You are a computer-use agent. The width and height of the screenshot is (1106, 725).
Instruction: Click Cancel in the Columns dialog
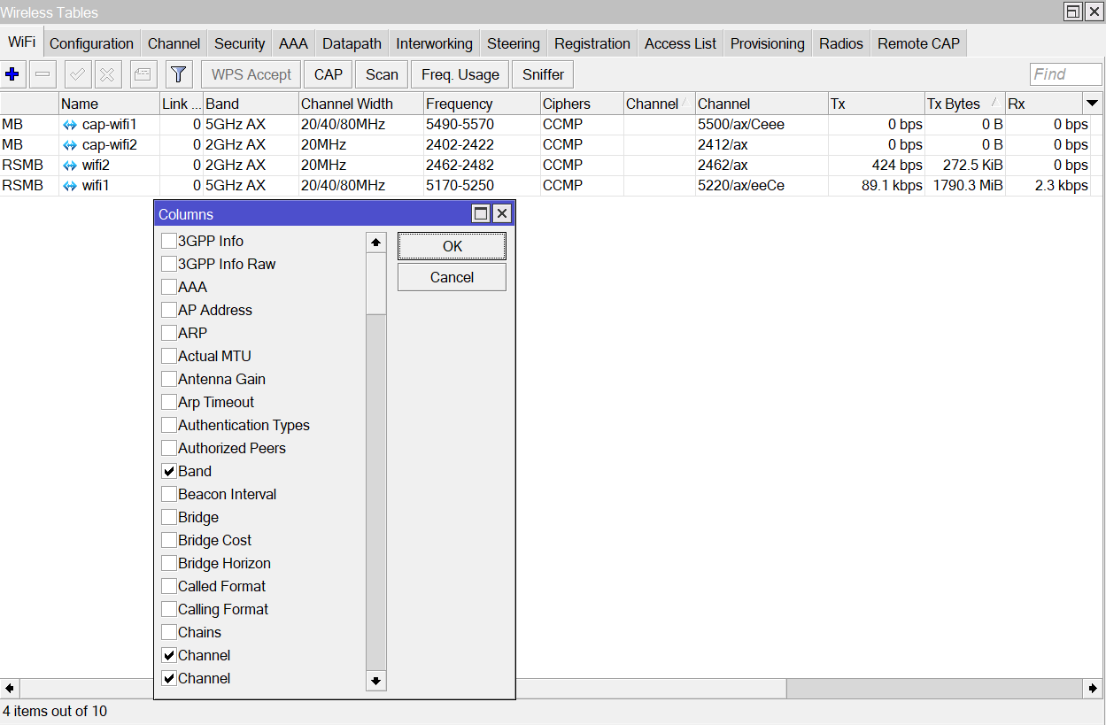[452, 277]
